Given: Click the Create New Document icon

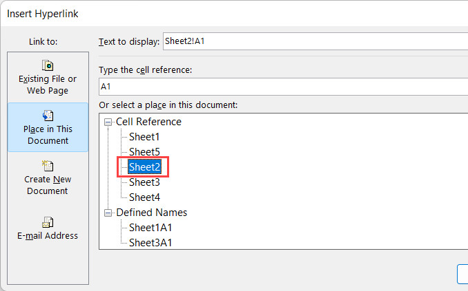Looking at the screenshot, I should tap(48, 166).
